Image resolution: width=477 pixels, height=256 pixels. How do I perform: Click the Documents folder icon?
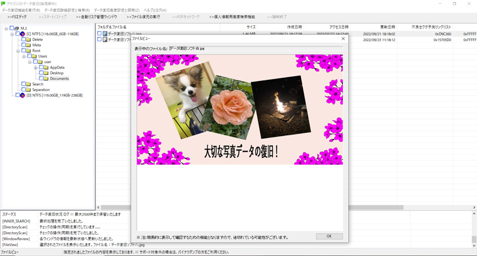(46, 79)
